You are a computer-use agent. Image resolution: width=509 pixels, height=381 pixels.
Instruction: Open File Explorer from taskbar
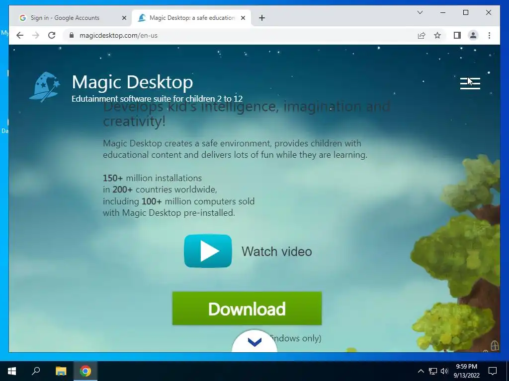(x=61, y=371)
